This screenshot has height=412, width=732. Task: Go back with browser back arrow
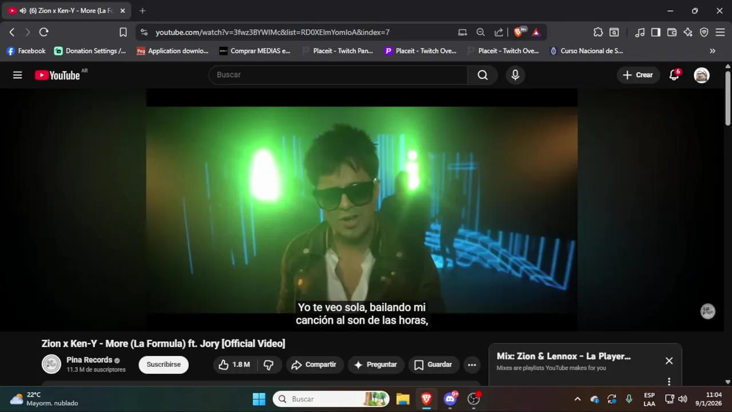point(12,32)
